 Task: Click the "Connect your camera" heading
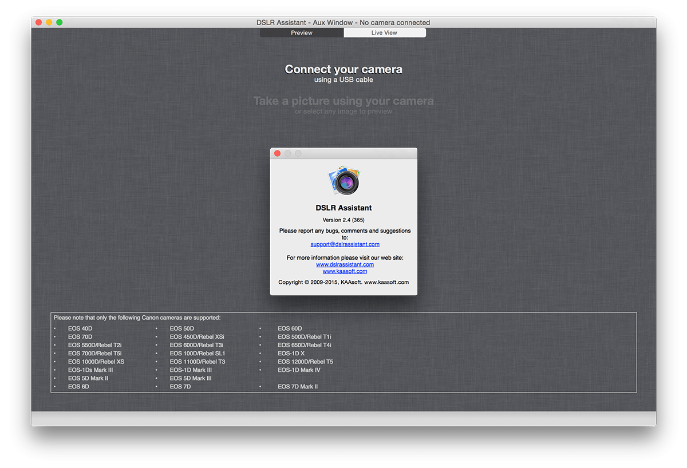point(343,69)
